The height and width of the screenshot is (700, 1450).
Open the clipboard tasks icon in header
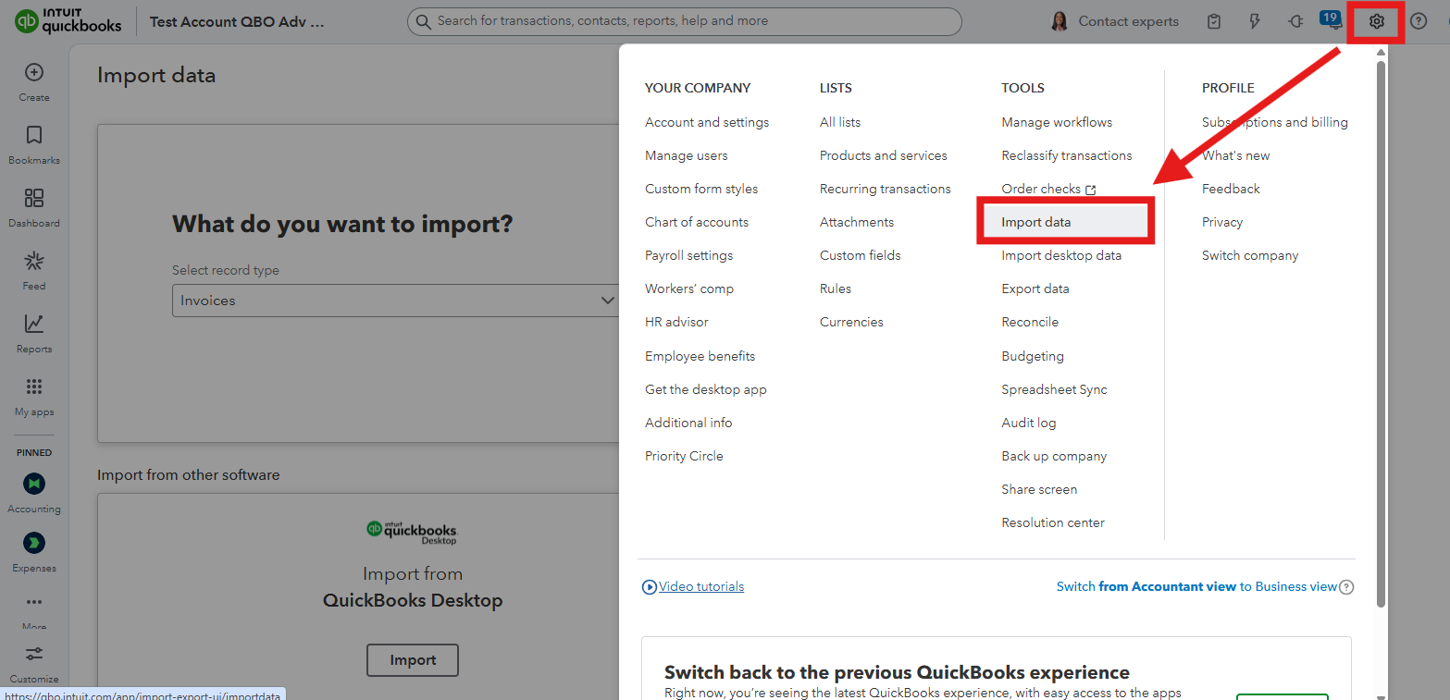pos(1214,21)
